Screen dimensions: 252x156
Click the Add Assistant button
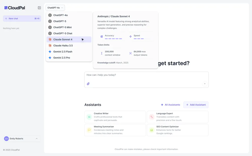tap(196, 105)
